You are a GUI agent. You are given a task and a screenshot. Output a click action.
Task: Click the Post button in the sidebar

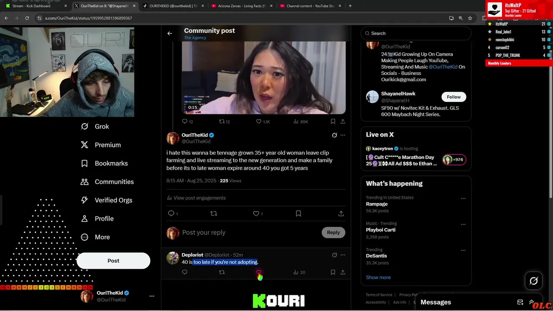pos(113,261)
